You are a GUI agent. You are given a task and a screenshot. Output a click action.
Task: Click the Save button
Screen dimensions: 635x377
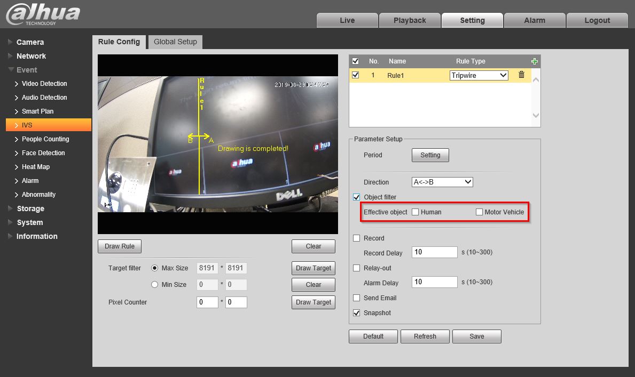(476, 336)
